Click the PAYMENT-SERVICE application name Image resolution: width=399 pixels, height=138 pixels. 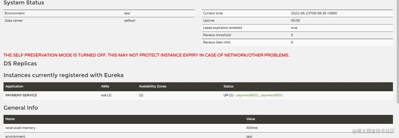click(21, 95)
